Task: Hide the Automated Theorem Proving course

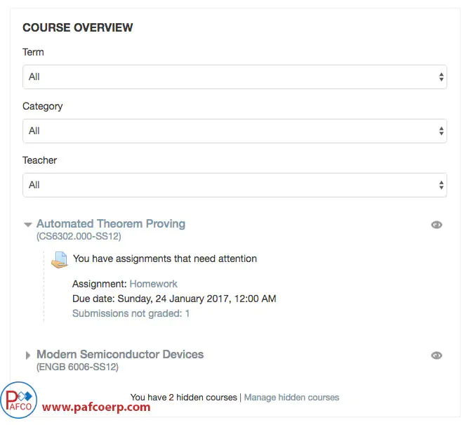Action: click(x=436, y=225)
